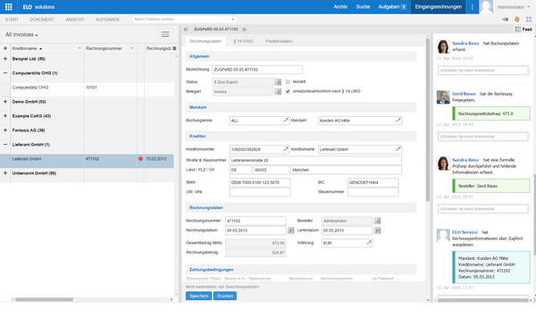The width and height of the screenshot is (536, 335).
Task: Expand the Demo GmbH (53) group
Action: tap(5, 102)
